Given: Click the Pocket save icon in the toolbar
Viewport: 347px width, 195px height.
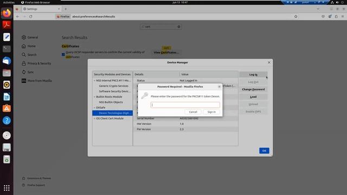Looking at the screenshot, I should point(323,17).
